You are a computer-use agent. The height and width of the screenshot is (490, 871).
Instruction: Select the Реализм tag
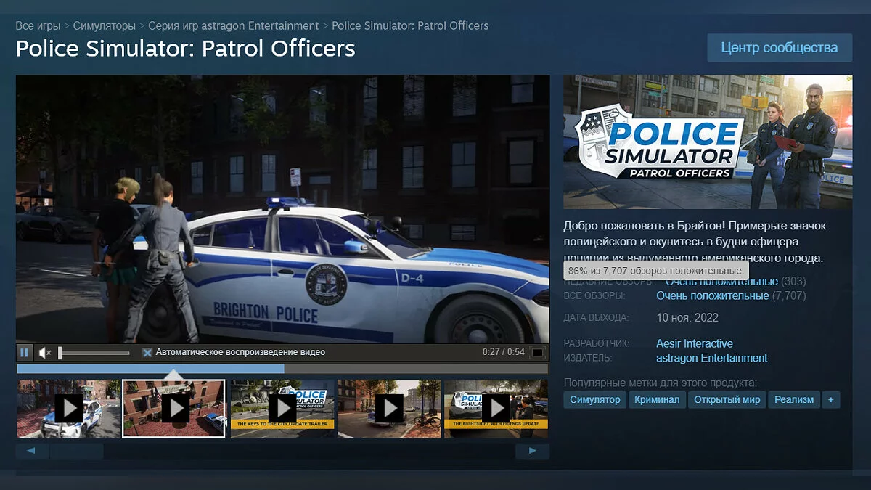(794, 400)
